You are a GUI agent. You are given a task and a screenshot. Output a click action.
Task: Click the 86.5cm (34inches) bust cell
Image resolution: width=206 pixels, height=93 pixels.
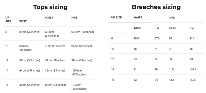26,48
